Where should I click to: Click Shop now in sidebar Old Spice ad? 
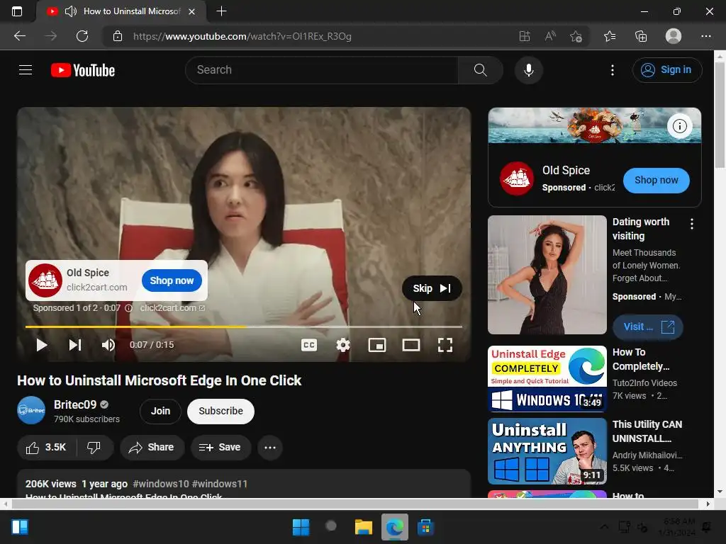coord(656,181)
